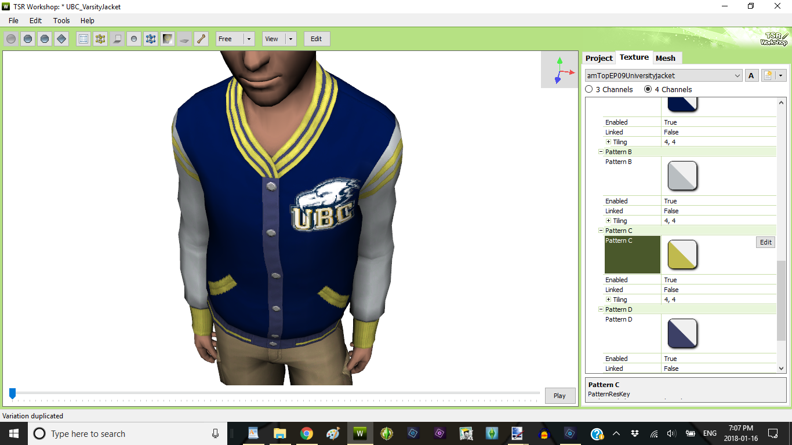Click the Type here to search field
Image resolution: width=792 pixels, height=445 pixels.
tap(127, 433)
